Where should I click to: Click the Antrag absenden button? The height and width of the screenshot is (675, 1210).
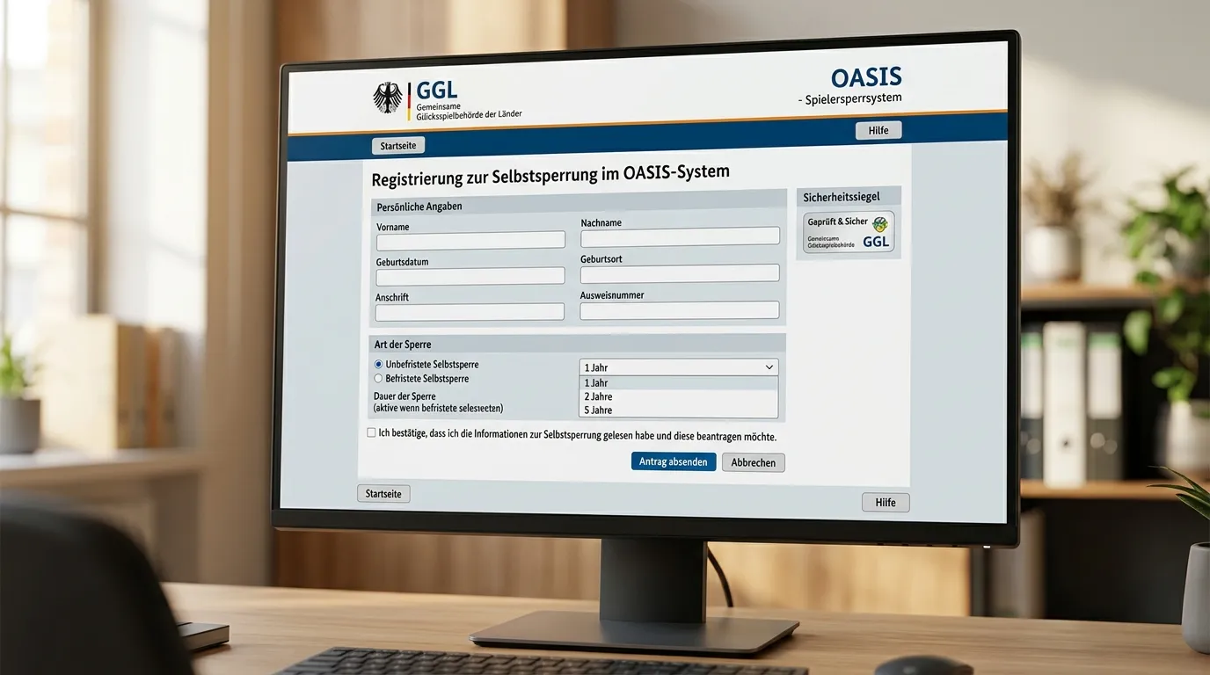point(674,461)
